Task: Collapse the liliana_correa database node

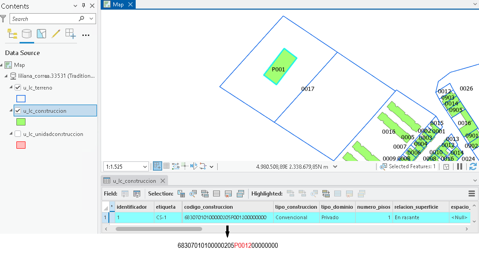Action: pyautogui.click(x=6, y=76)
